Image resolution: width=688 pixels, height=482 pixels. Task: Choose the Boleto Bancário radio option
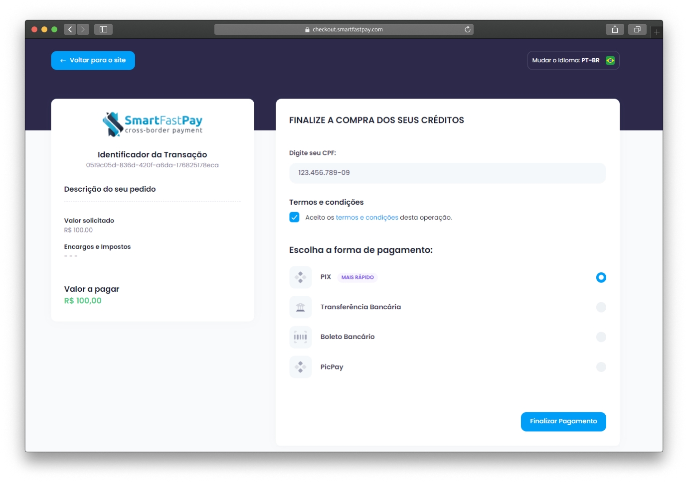pyautogui.click(x=601, y=337)
